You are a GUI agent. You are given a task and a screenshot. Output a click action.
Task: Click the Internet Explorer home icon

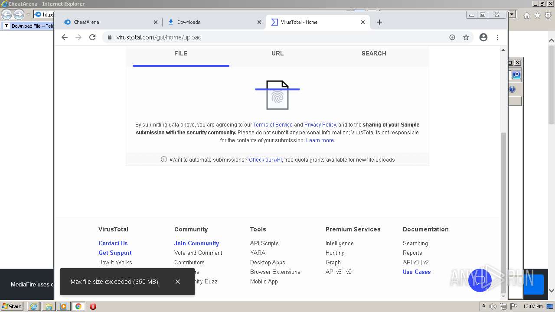click(526, 15)
